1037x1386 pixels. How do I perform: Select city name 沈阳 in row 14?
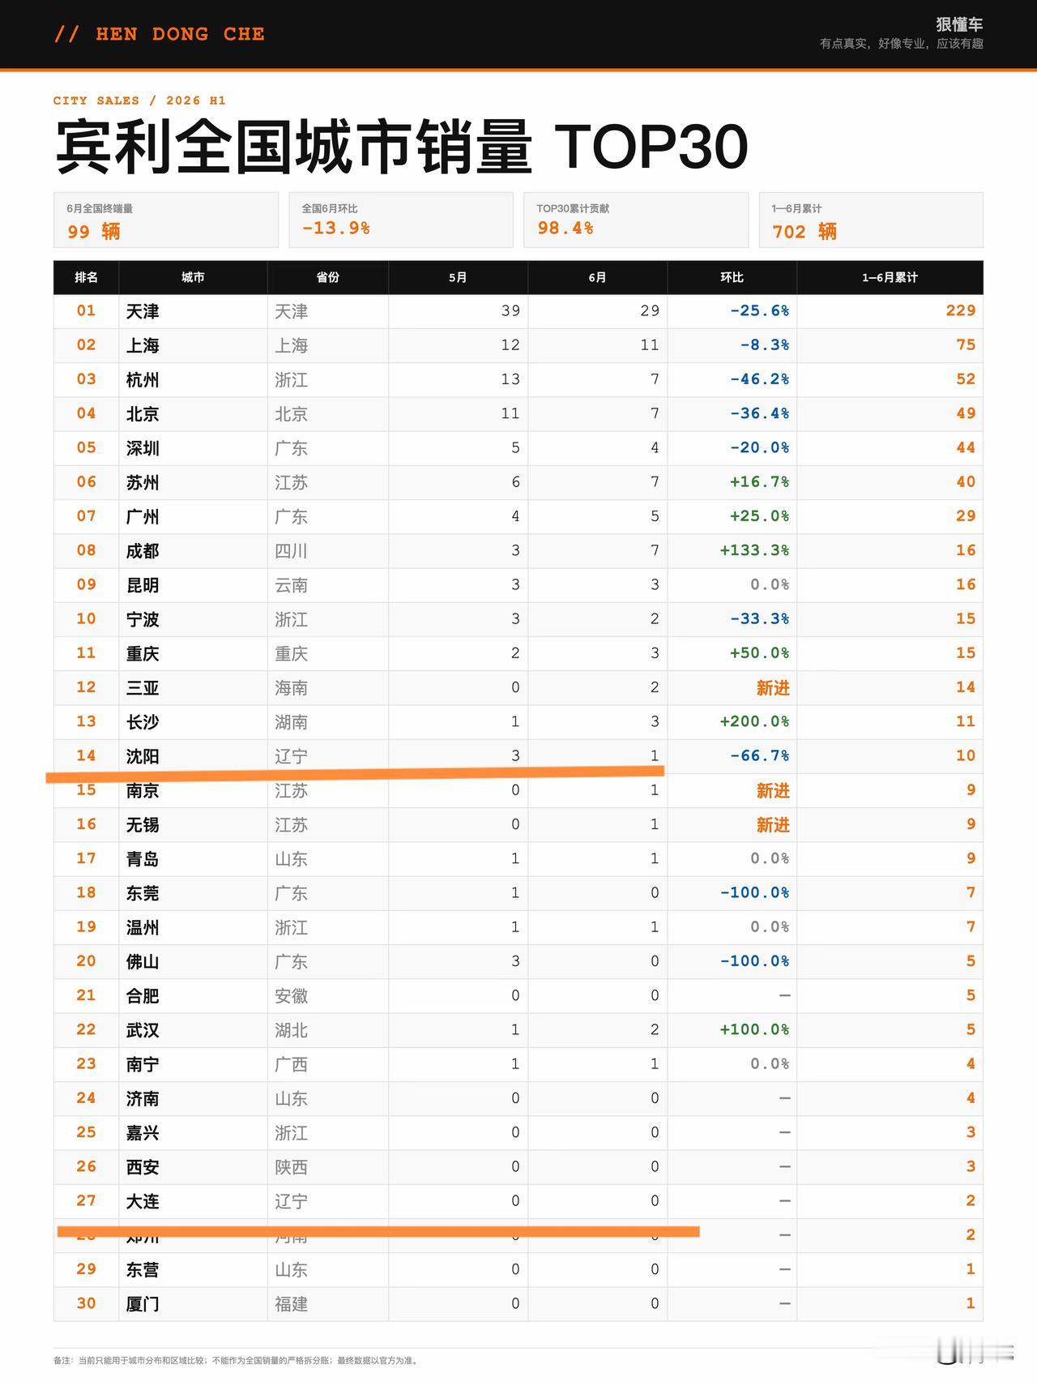tap(143, 756)
